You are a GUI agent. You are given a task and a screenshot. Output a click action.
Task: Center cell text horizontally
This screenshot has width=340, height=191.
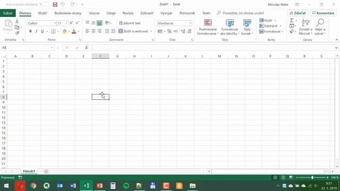[x=93, y=31]
